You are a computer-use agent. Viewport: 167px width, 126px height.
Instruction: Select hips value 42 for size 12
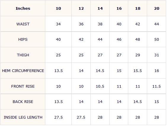pyautogui.click(x=81, y=39)
